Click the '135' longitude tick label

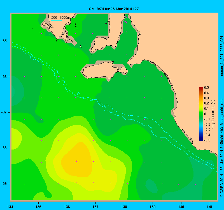[x=38, y=207]
